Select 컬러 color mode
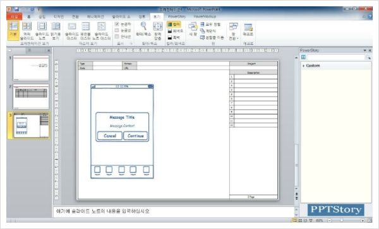 pyautogui.click(x=174, y=25)
